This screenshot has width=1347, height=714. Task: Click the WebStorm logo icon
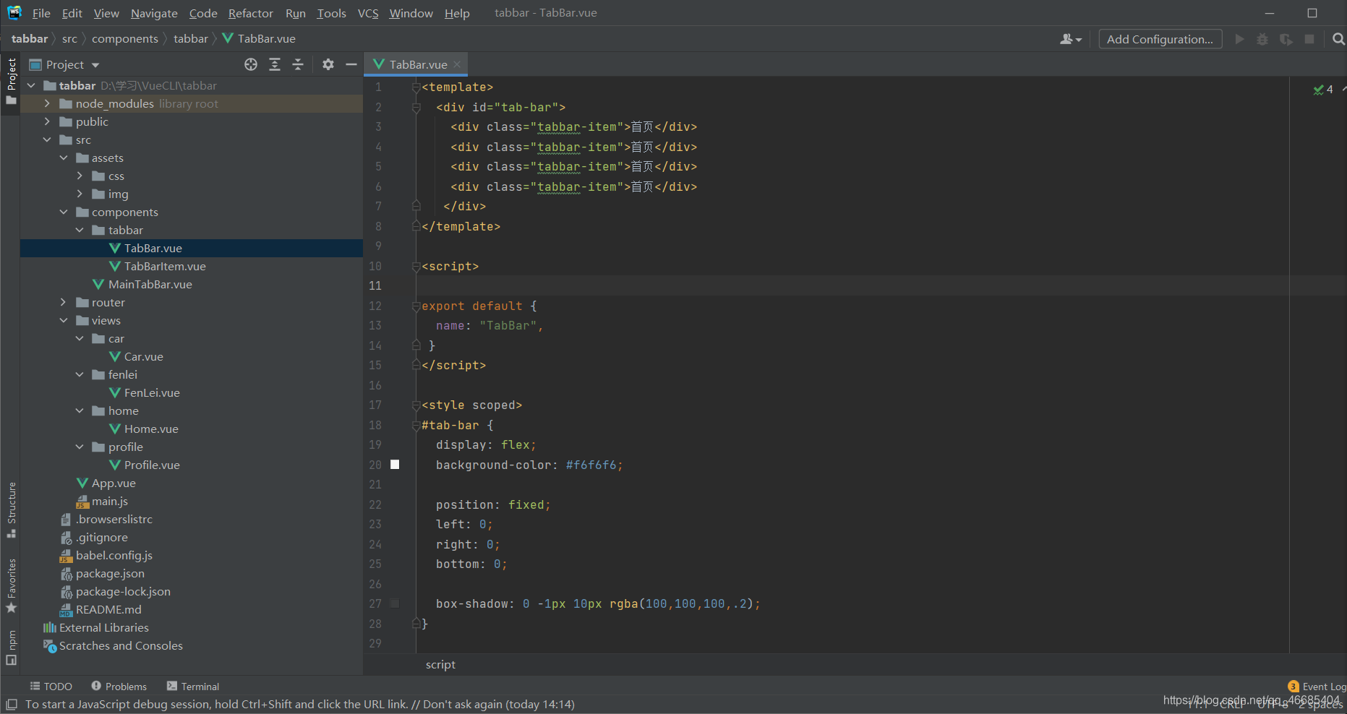(14, 13)
